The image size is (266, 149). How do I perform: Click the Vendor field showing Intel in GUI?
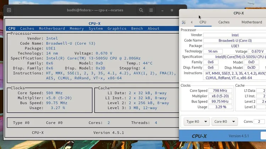(235, 35)
